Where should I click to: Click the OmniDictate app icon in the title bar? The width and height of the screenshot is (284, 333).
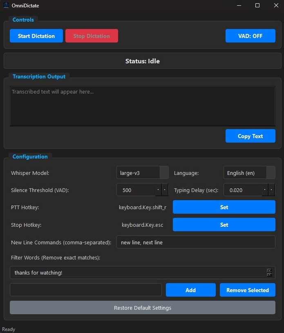pos(5,5)
